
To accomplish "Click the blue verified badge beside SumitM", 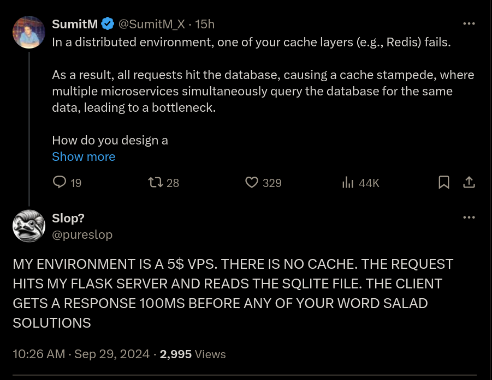I will (x=108, y=24).
